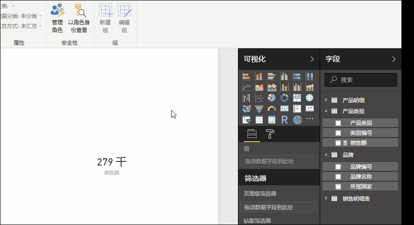Select the clustered column chart visual

(284, 77)
